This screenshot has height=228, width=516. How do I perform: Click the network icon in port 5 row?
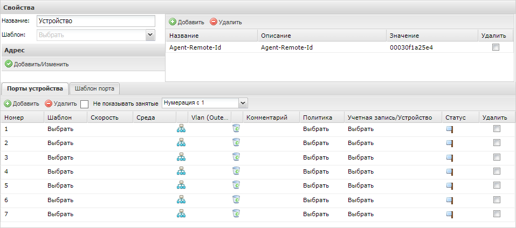pos(181,185)
